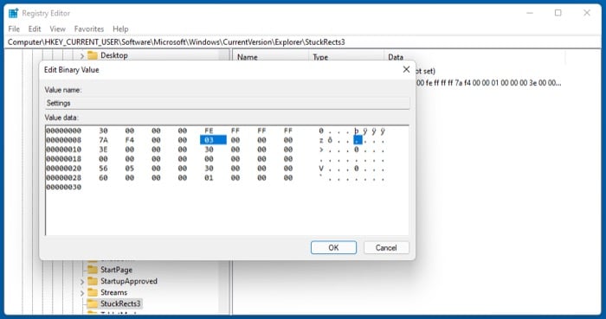Viewport: 606px width, 319px height.
Task: Select the StuckRects3 folder icon
Action: (93, 303)
